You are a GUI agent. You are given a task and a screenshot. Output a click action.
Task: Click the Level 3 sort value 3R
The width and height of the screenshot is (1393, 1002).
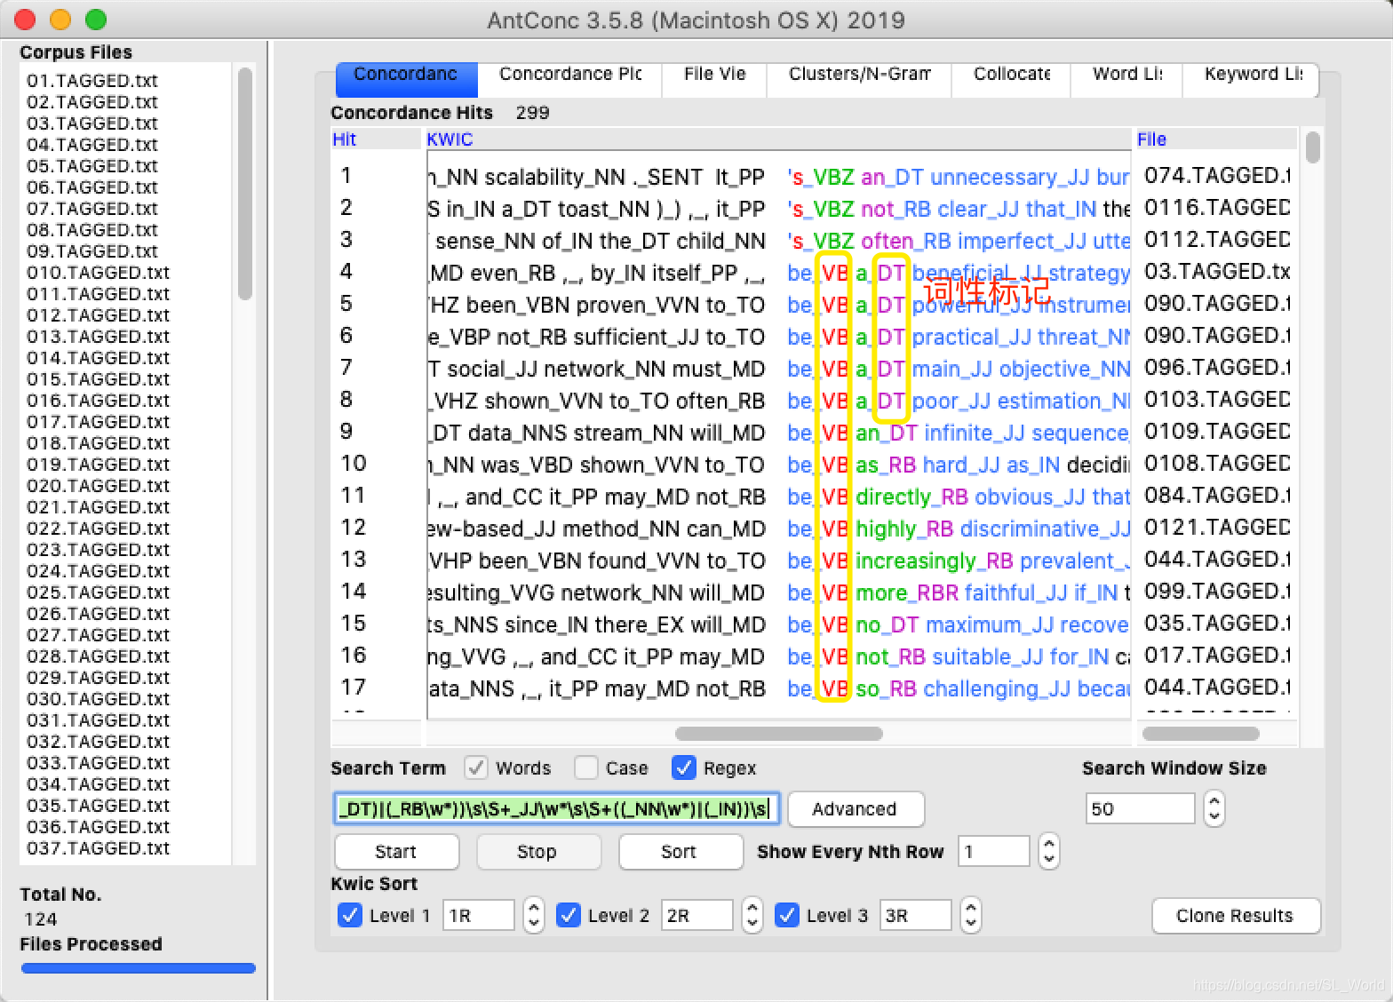point(915,916)
